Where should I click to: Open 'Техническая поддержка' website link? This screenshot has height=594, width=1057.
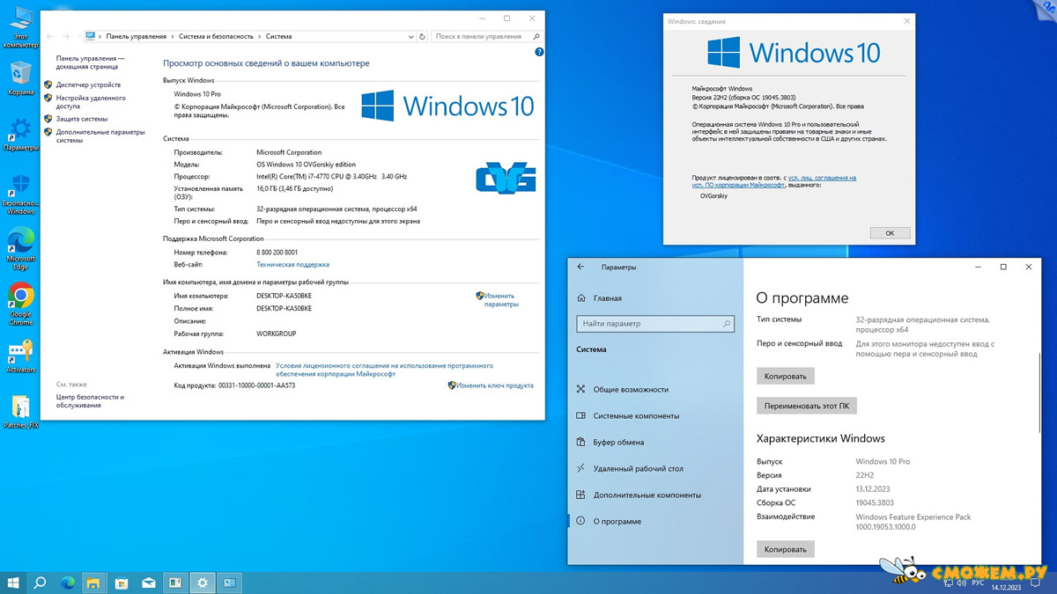pos(292,264)
